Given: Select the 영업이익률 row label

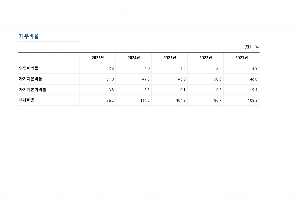Looking at the screenshot, I should [x=28, y=68].
